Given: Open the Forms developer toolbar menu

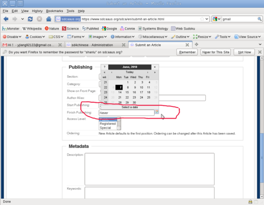Looking at the screenshot, I should (76, 37).
